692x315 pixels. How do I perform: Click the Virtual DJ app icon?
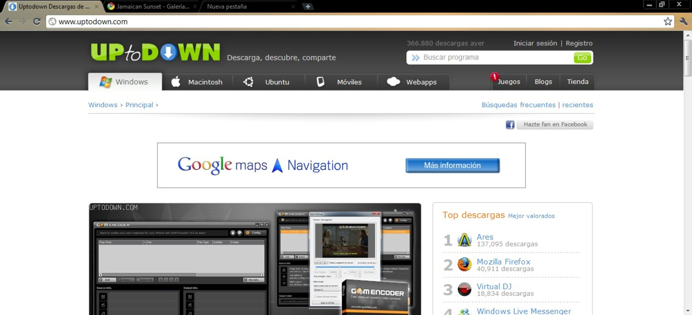464,289
